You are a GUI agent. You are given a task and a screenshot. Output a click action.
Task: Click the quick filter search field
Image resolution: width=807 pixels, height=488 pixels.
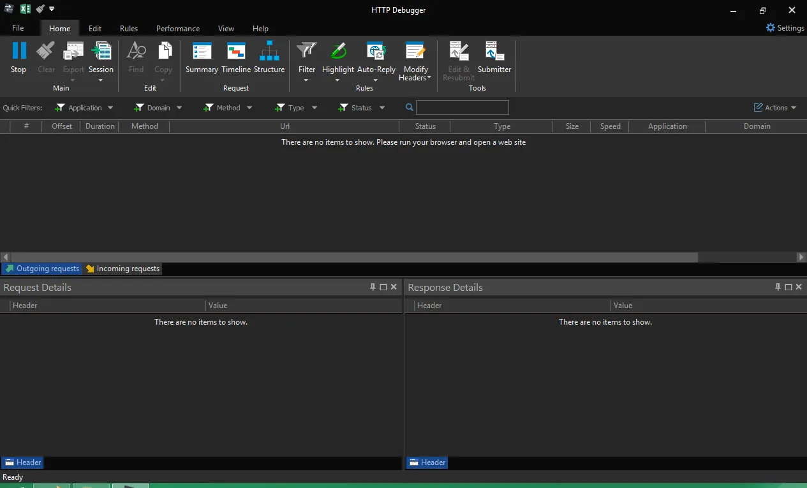click(463, 107)
